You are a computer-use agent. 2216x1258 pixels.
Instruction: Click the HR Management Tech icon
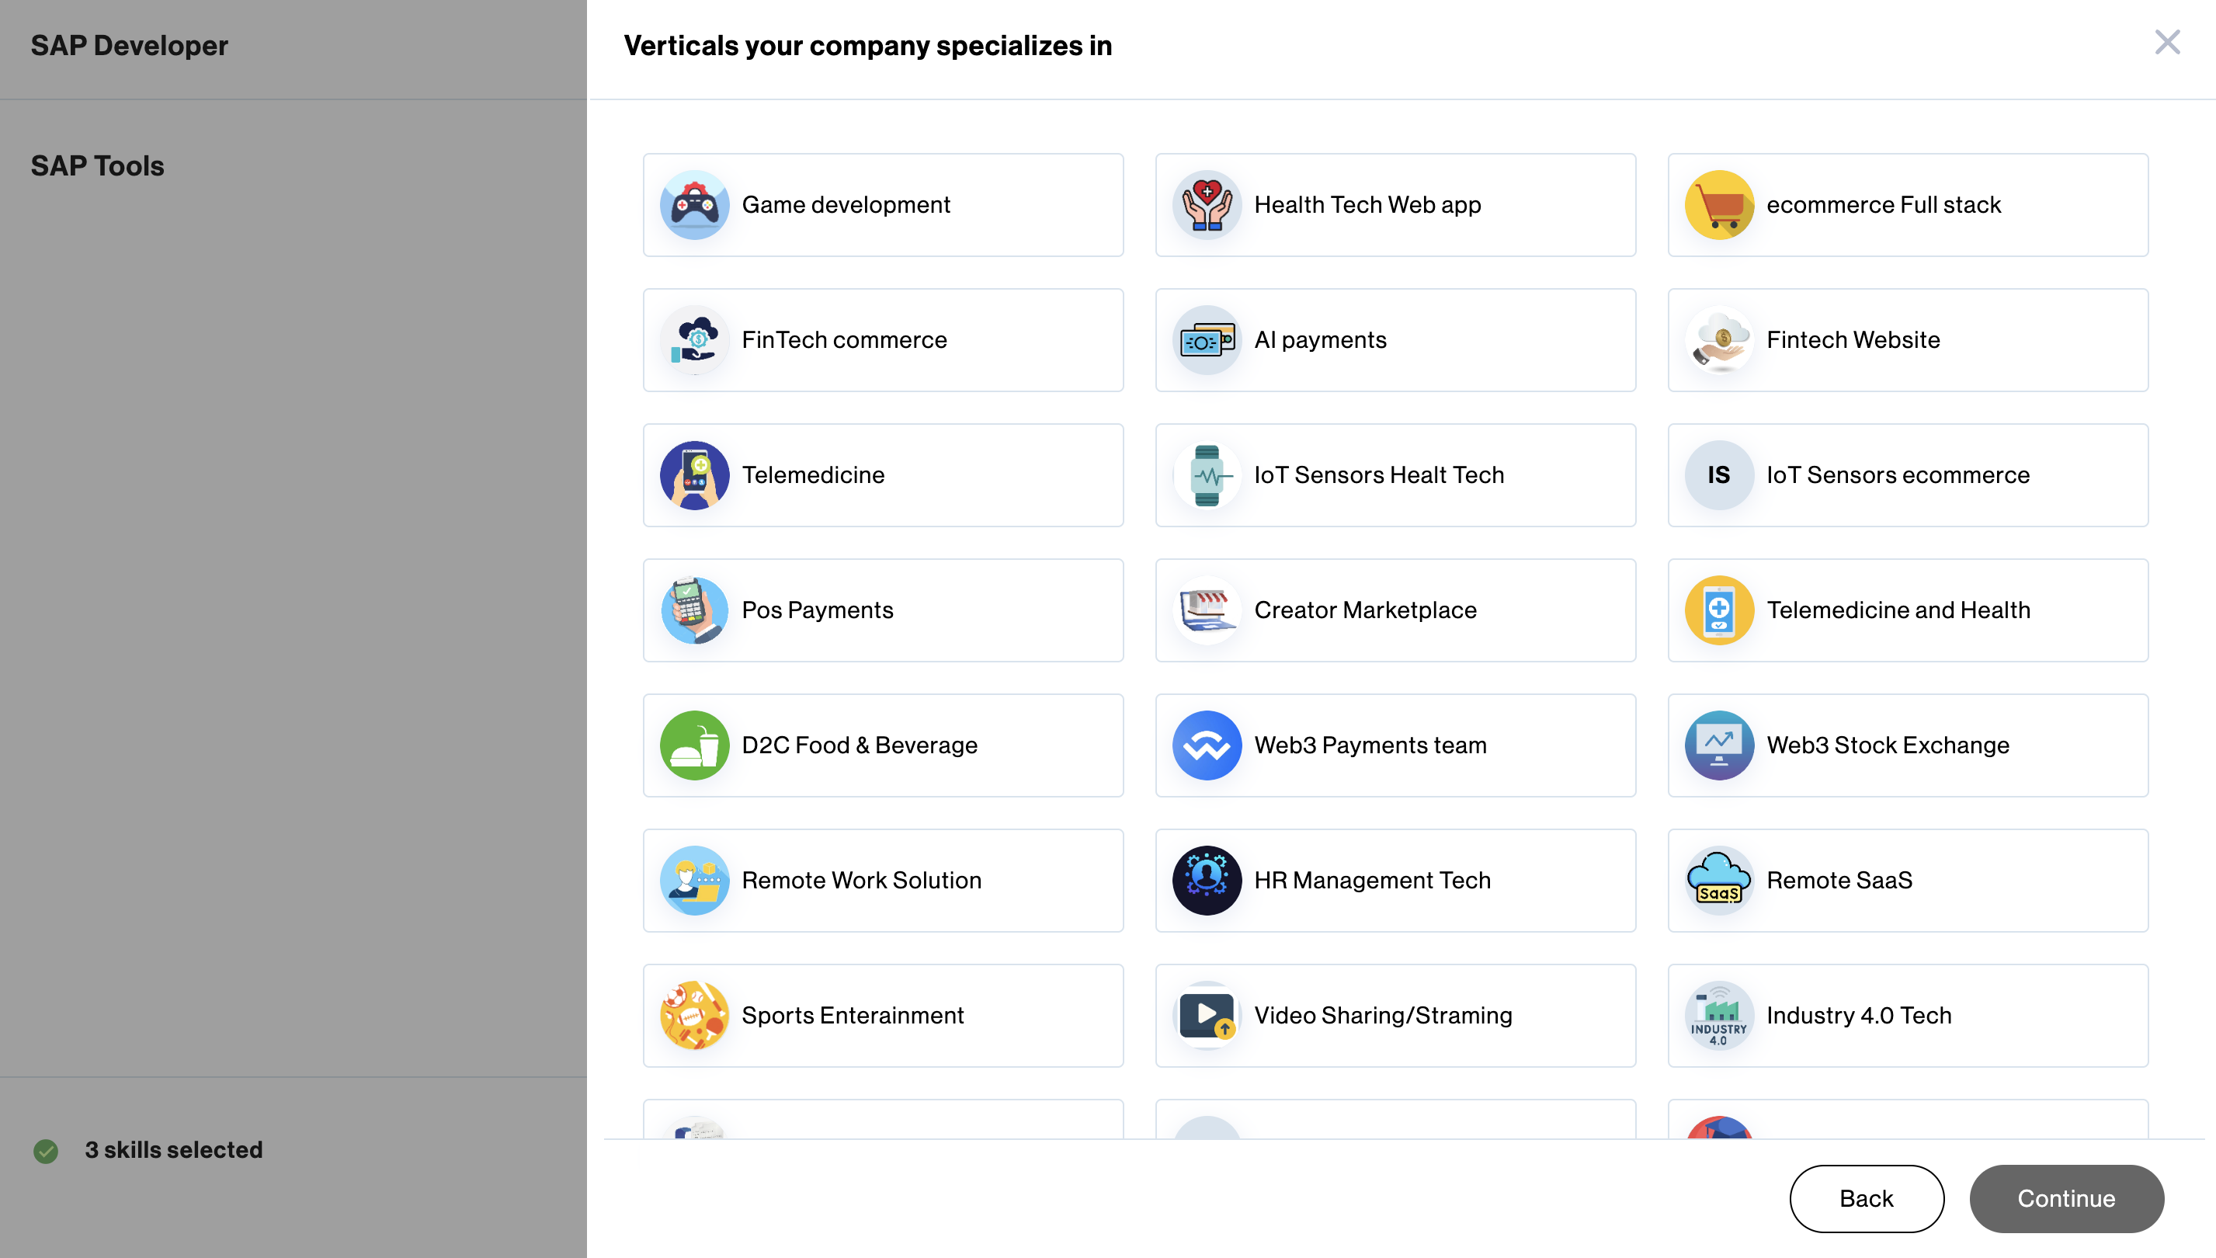(x=1207, y=881)
